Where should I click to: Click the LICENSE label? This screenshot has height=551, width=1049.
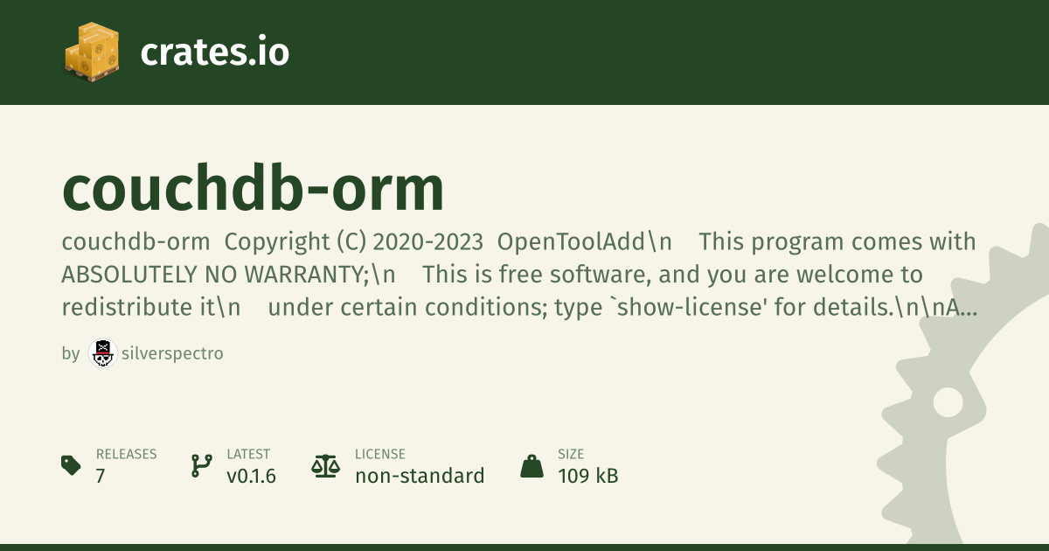tap(380, 454)
